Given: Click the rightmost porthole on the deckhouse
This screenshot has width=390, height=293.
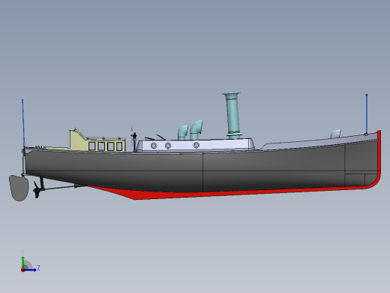Looking at the screenshot, I should 196,145.
